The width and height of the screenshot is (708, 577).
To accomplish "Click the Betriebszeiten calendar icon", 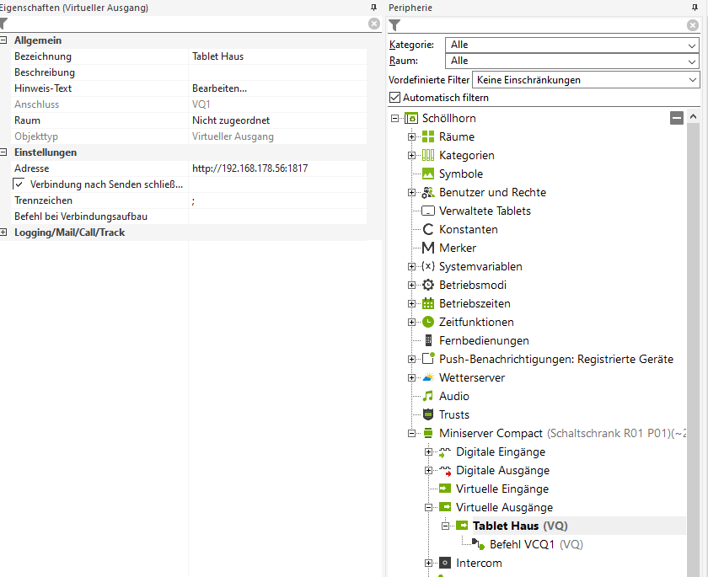I will point(428,303).
